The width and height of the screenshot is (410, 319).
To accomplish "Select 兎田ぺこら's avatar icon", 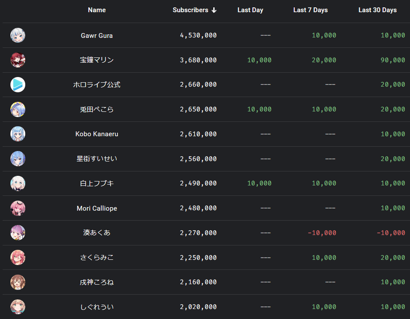I will pyautogui.click(x=18, y=109).
